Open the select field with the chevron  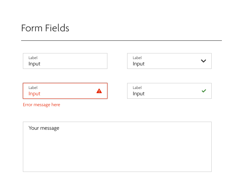(169, 61)
